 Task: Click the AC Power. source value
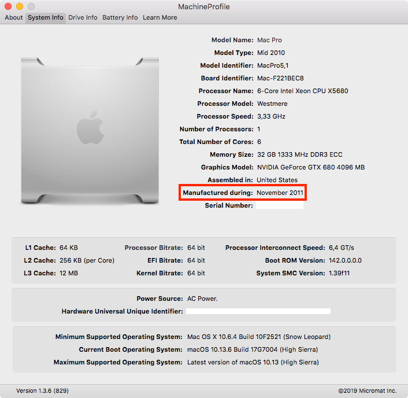(x=202, y=298)
